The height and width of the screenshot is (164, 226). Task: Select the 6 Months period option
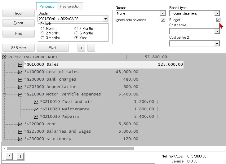[76, 33]
